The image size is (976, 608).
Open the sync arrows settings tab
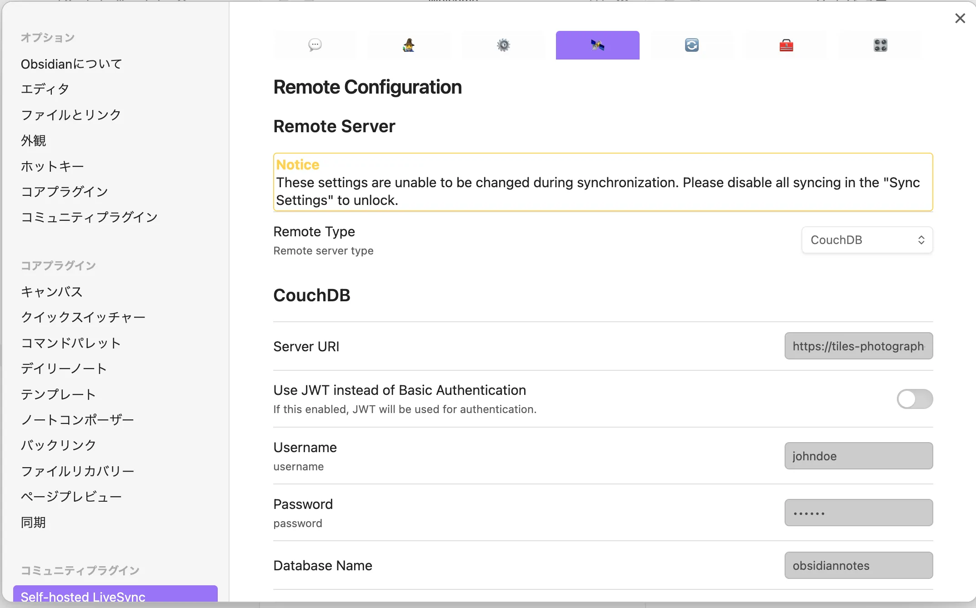tap(691, 45)
